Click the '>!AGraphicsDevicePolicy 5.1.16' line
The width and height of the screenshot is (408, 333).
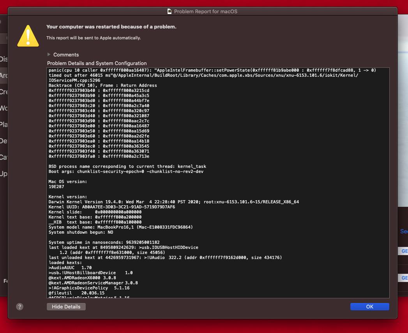[x=89, y=288]
